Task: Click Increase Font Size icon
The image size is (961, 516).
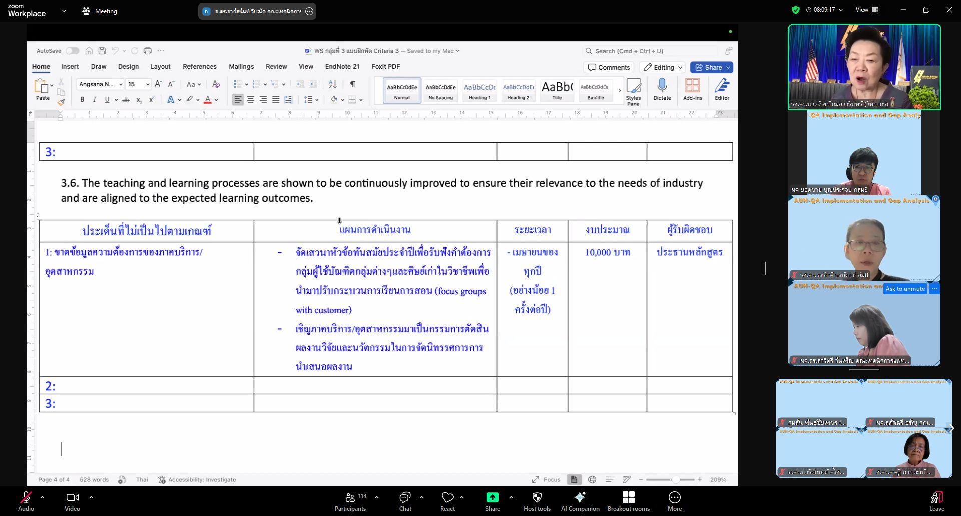Action: click(158, 84)
